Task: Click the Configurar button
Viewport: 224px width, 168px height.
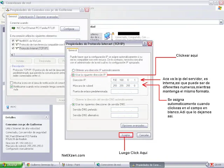Action: [x=70, y=29]
